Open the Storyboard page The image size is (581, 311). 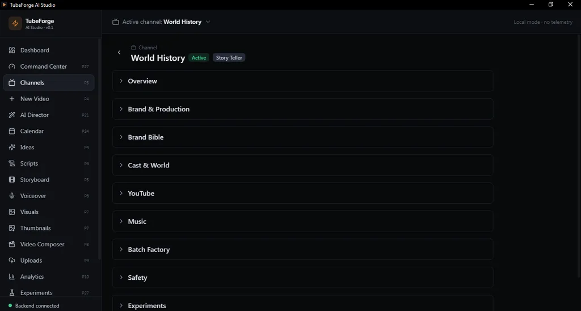point(49,180)
